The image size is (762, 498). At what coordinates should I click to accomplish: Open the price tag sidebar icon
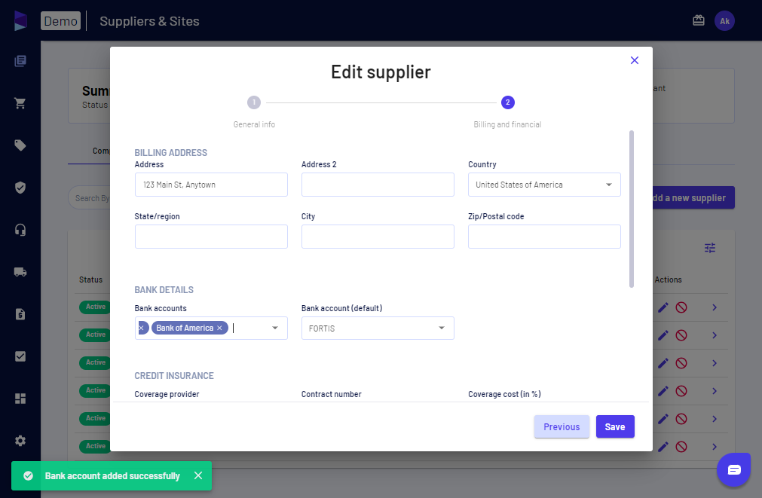20,145
